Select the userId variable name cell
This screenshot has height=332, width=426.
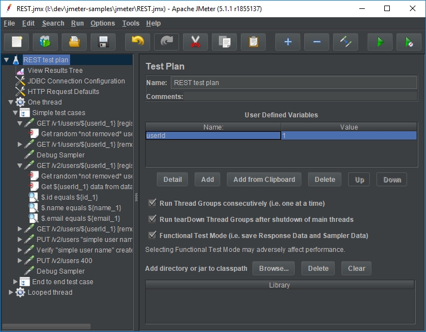click(x=213, y=135)
